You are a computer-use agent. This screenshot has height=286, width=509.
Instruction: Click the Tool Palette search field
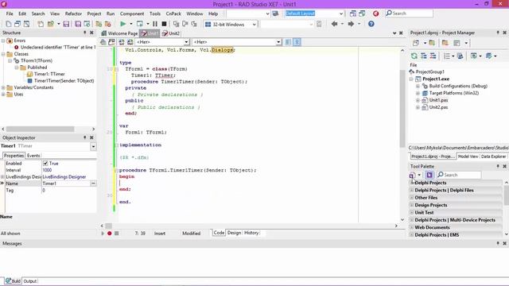tap(459, 175)
